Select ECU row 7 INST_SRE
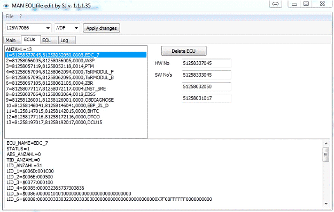334x212 pixels. click(76, 89)
